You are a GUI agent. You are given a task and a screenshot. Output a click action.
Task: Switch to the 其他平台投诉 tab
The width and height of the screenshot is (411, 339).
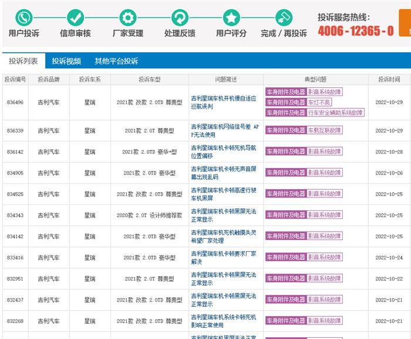click(116, 61)
